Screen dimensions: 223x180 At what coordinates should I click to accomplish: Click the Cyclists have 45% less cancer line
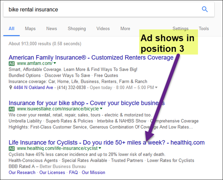pos(87,154)
